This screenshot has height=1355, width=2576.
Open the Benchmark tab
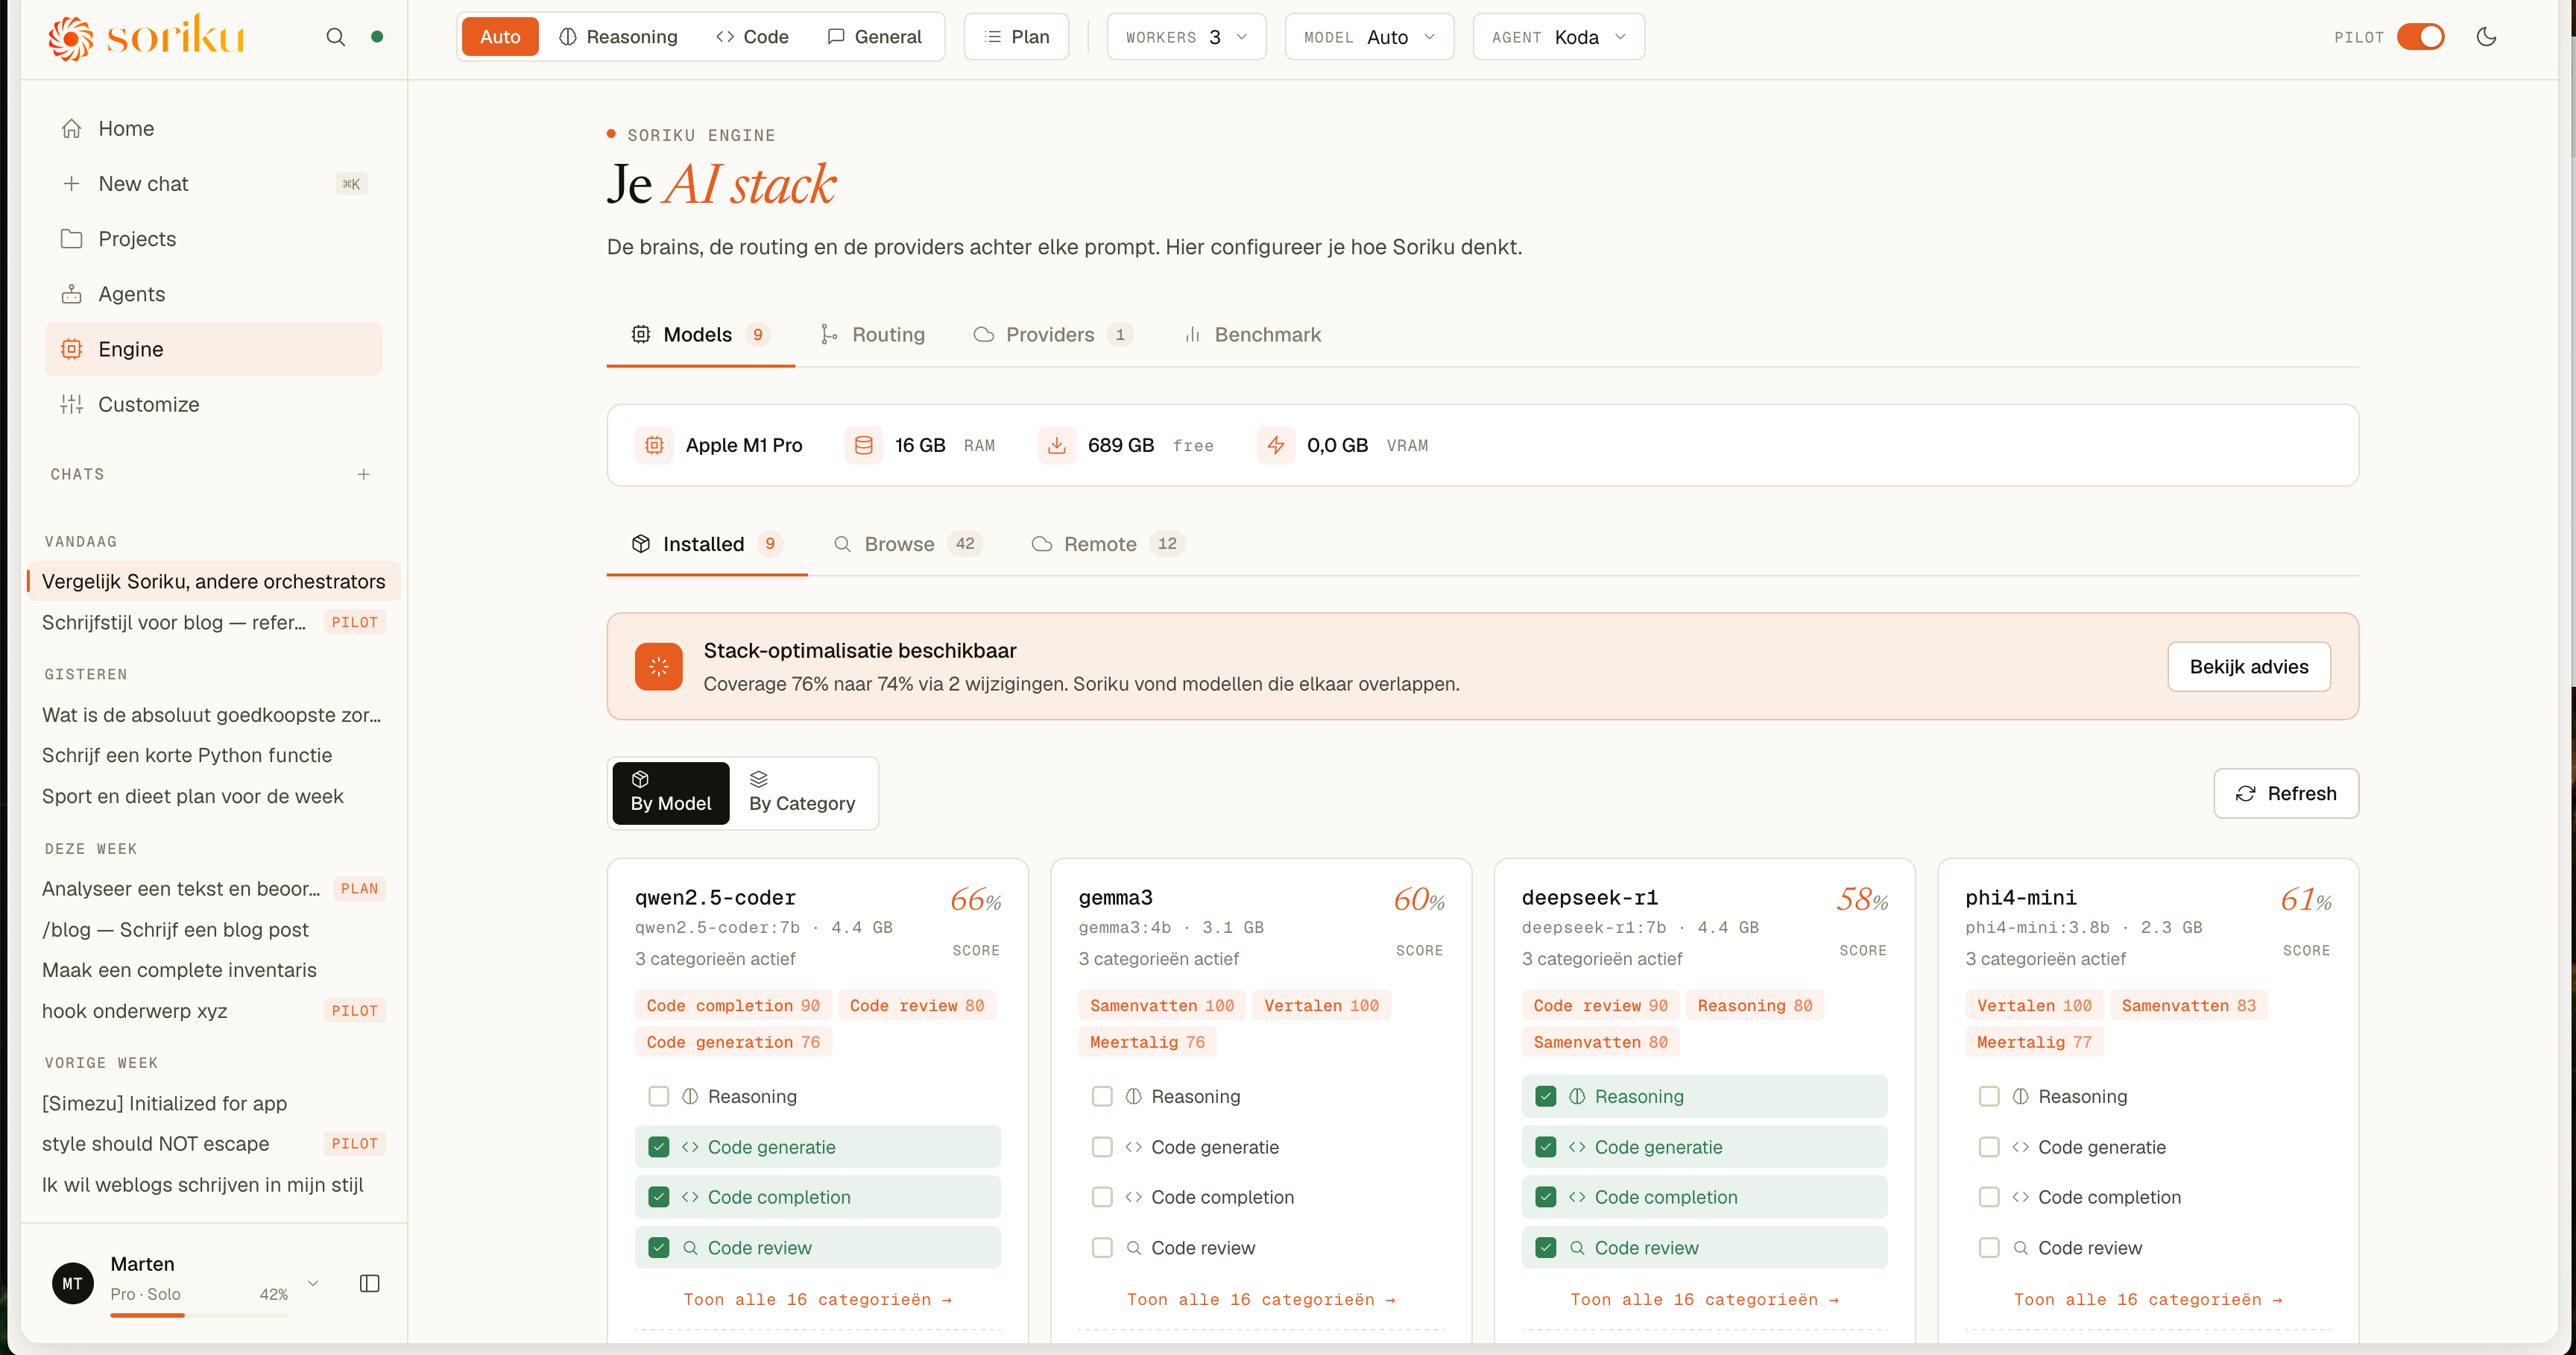pyautogui.click(x=1252, y=334)
